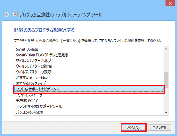The image size is (177, 136).
Task: Close the troubleshooting dialog window
Action: 170,4
